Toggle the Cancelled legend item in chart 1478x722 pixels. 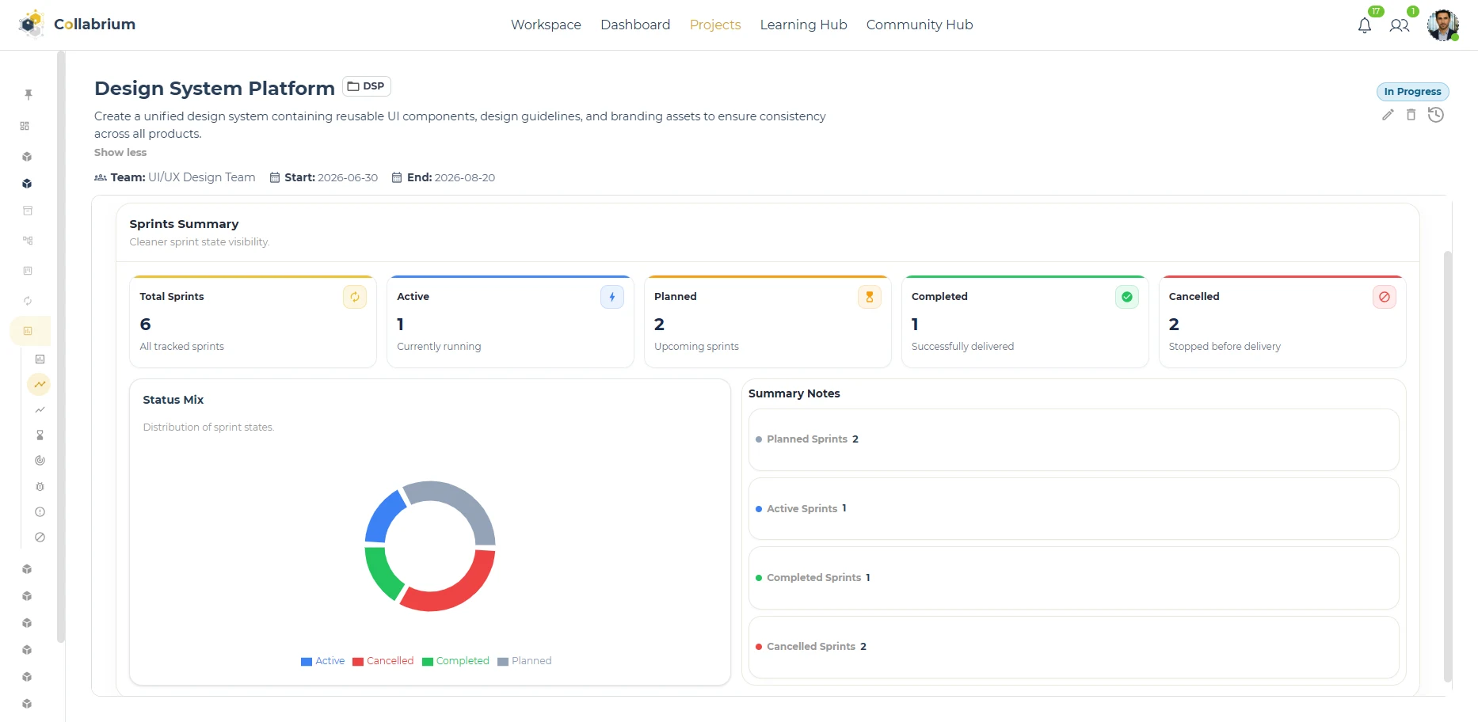pos(383,661)
